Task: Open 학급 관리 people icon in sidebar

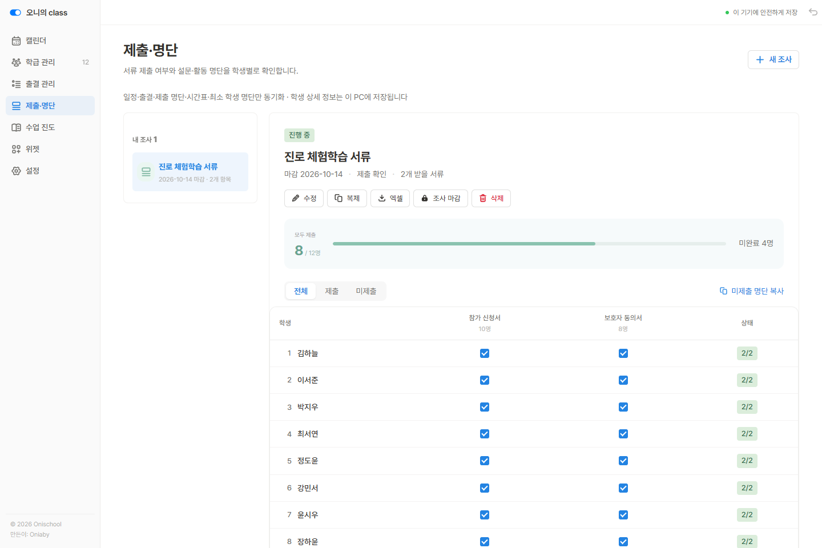Action: (16, 62)
